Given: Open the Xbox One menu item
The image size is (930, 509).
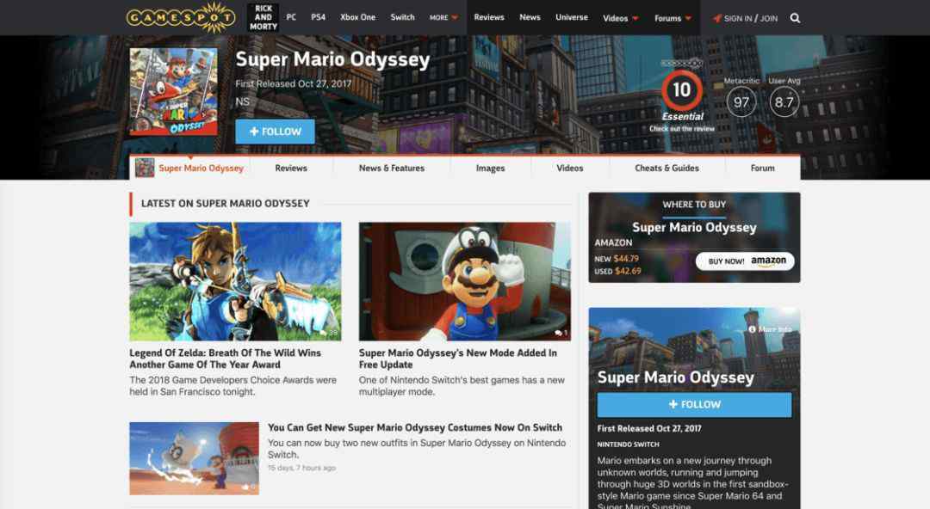Looking at the screenshot, I should [x=357, y=17].
